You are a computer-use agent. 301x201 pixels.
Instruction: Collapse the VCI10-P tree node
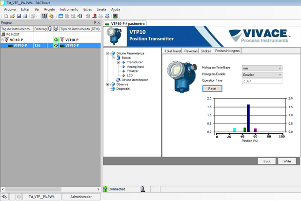click(2, 40)
